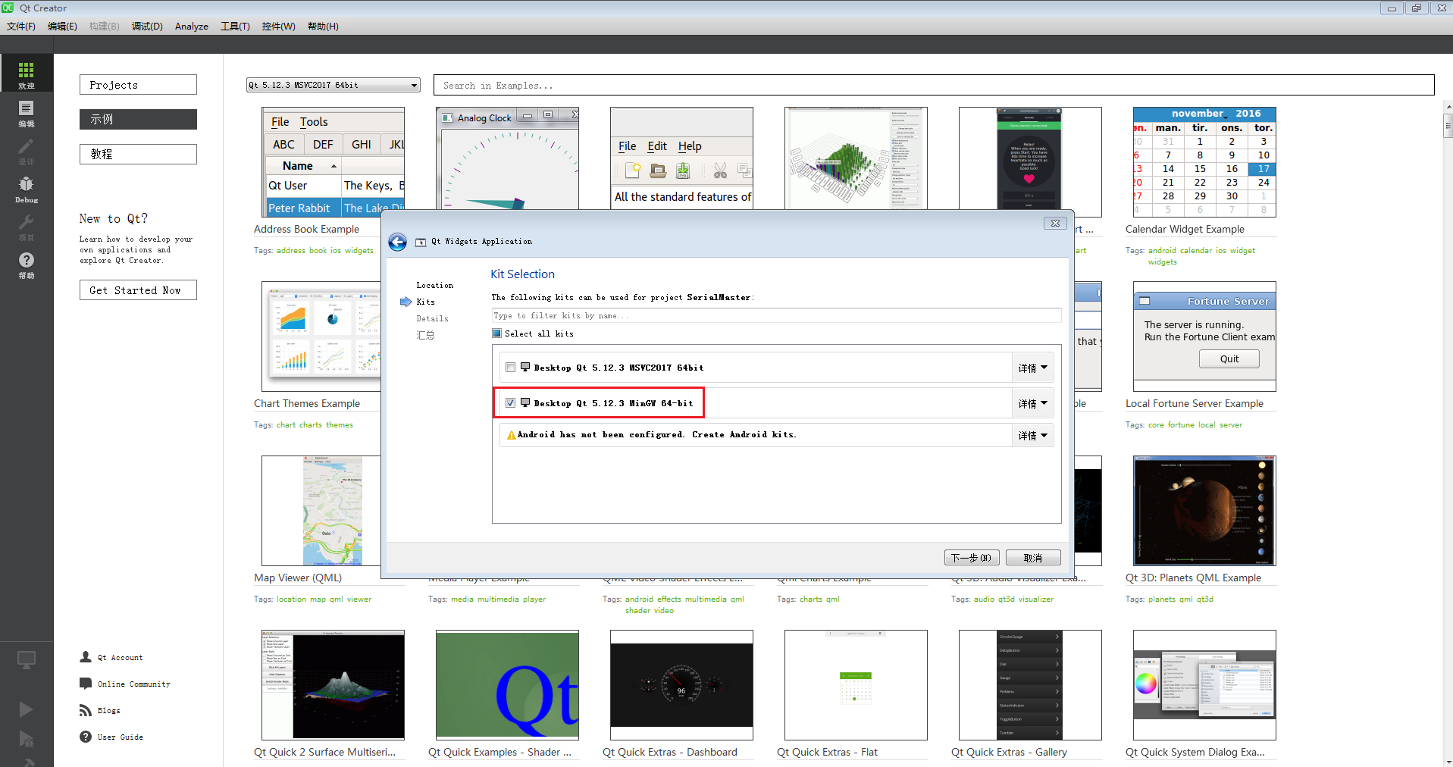Open the 教程 tutorials button
This screenshot has height=767, width=1453.
(x=138, y=154)
